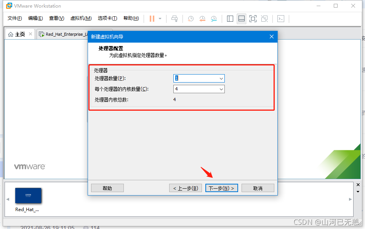Open the thumbnail bar options arrow
The height and width of the screenshot is (229, 365).
coord(358,192)
